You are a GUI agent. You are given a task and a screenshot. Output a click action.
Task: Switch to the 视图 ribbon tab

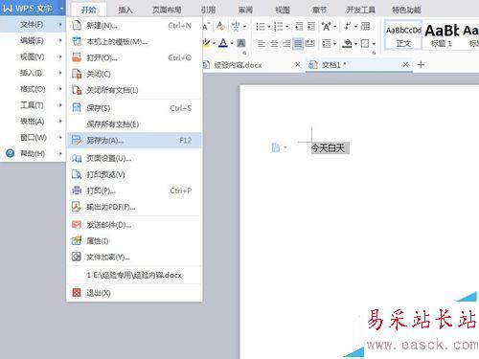click(x=283, y=10)
